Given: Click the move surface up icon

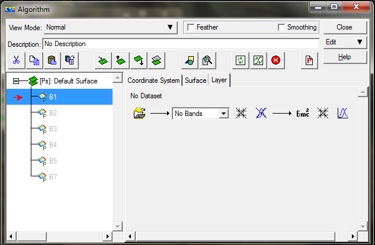Looking at the screenshot, I should [121, 60].
